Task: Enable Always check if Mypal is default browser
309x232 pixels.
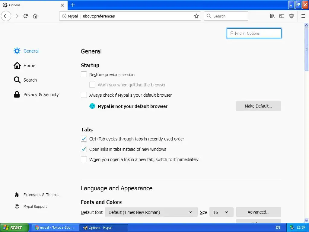Action: [x=84, y=95]
